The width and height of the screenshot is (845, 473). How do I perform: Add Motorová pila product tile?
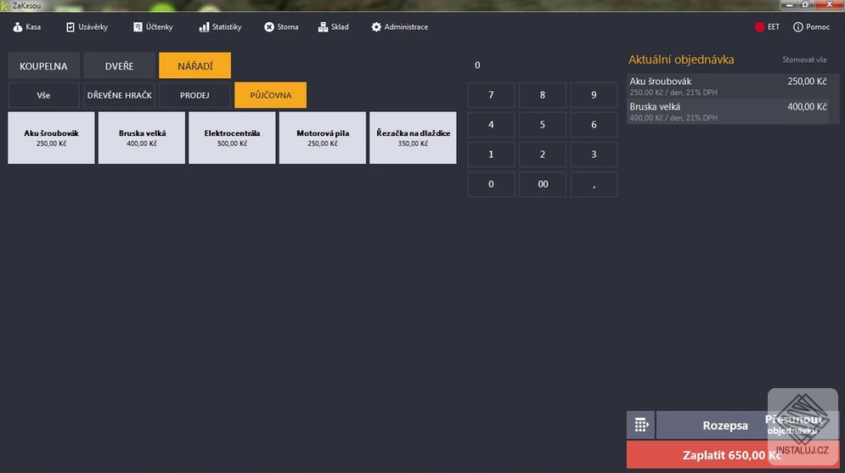point(322,138)
